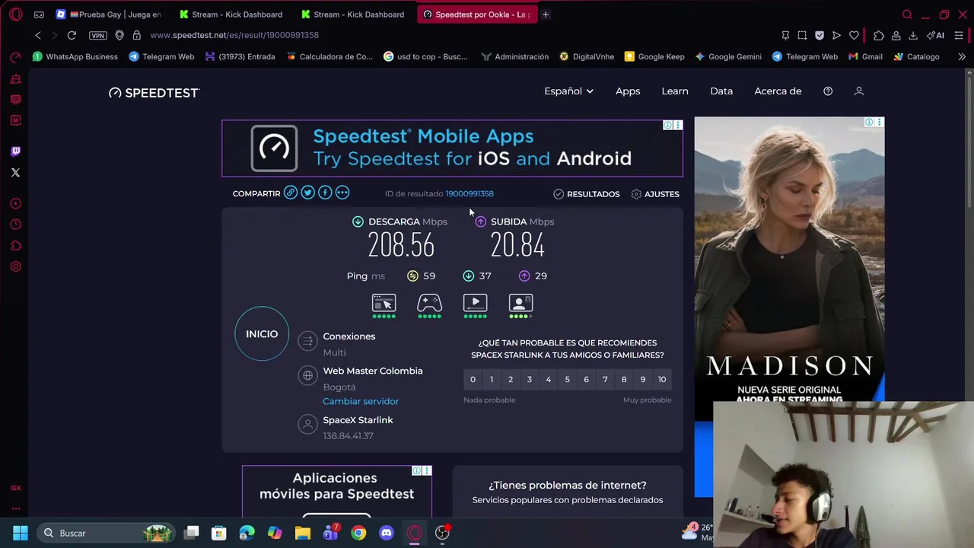Open the Gmail bookmark
974x548 pixels.
pos(865,56)
